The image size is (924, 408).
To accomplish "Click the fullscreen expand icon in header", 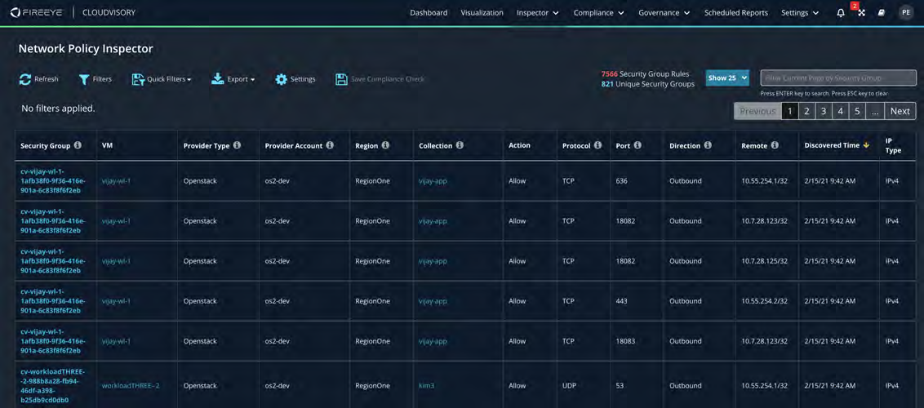I will (861, 13).
